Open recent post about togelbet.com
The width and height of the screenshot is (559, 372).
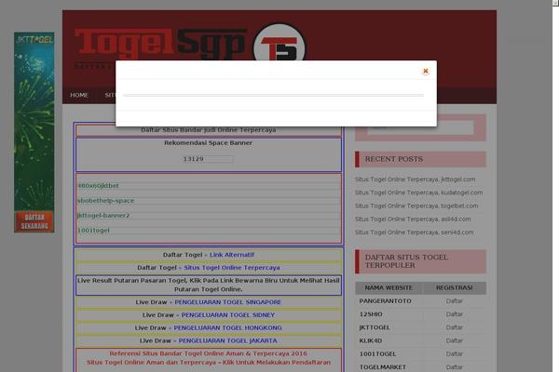(x=416, y=206)
